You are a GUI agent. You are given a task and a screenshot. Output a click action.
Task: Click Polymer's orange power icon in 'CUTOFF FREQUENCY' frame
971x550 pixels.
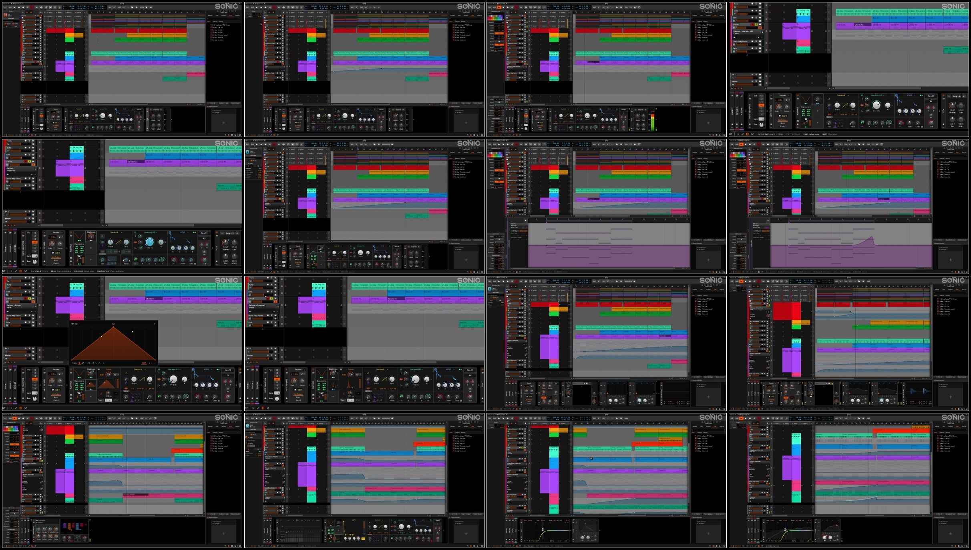(x=798, y=95)
